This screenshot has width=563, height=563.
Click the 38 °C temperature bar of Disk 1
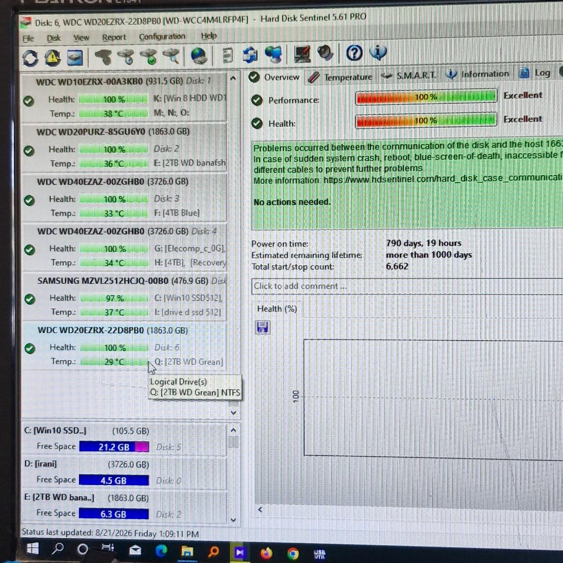coord(113,114)
